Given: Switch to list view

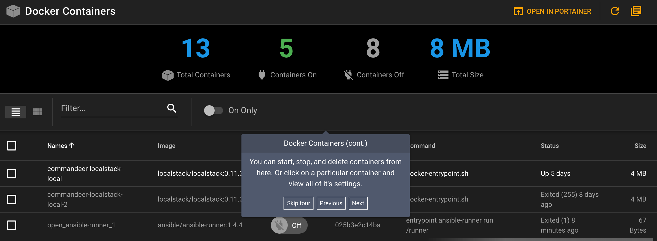Looking at the screenshot, I should point(16,112).
